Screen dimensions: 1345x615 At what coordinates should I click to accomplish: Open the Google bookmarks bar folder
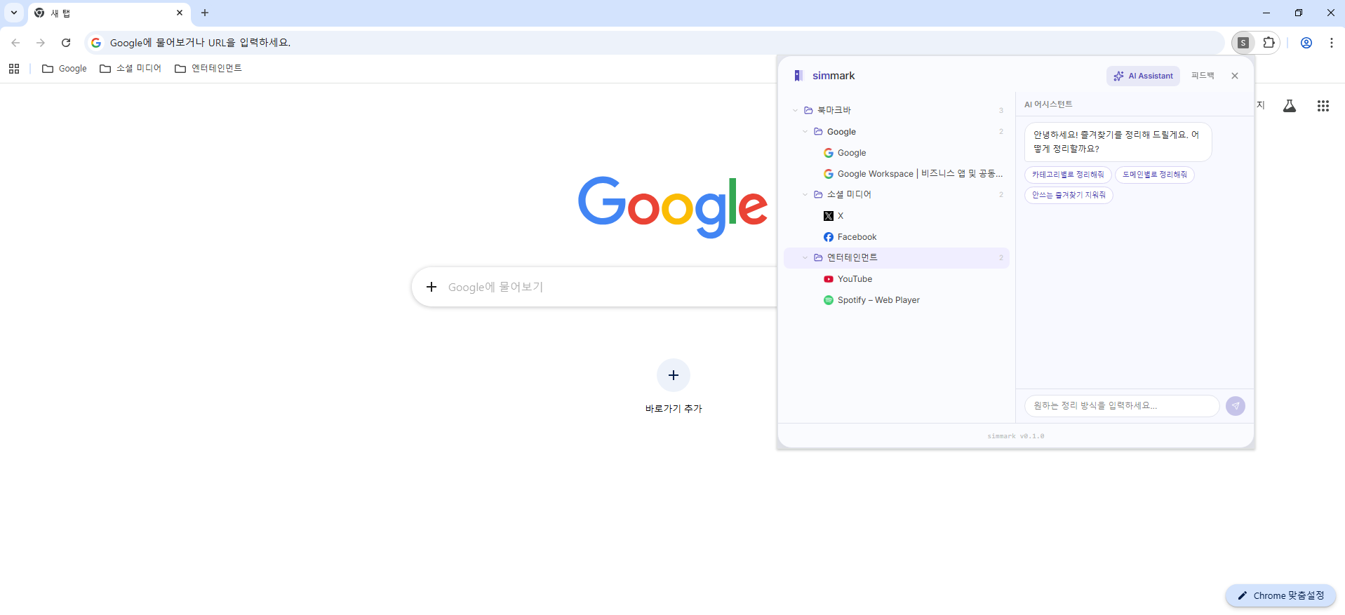[x=65, y=69]
